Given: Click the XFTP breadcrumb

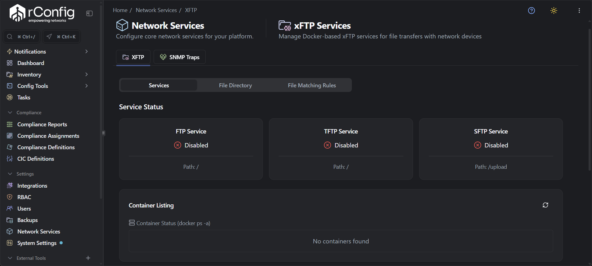Looking at the screenshot, I should [x=191, y=10].
